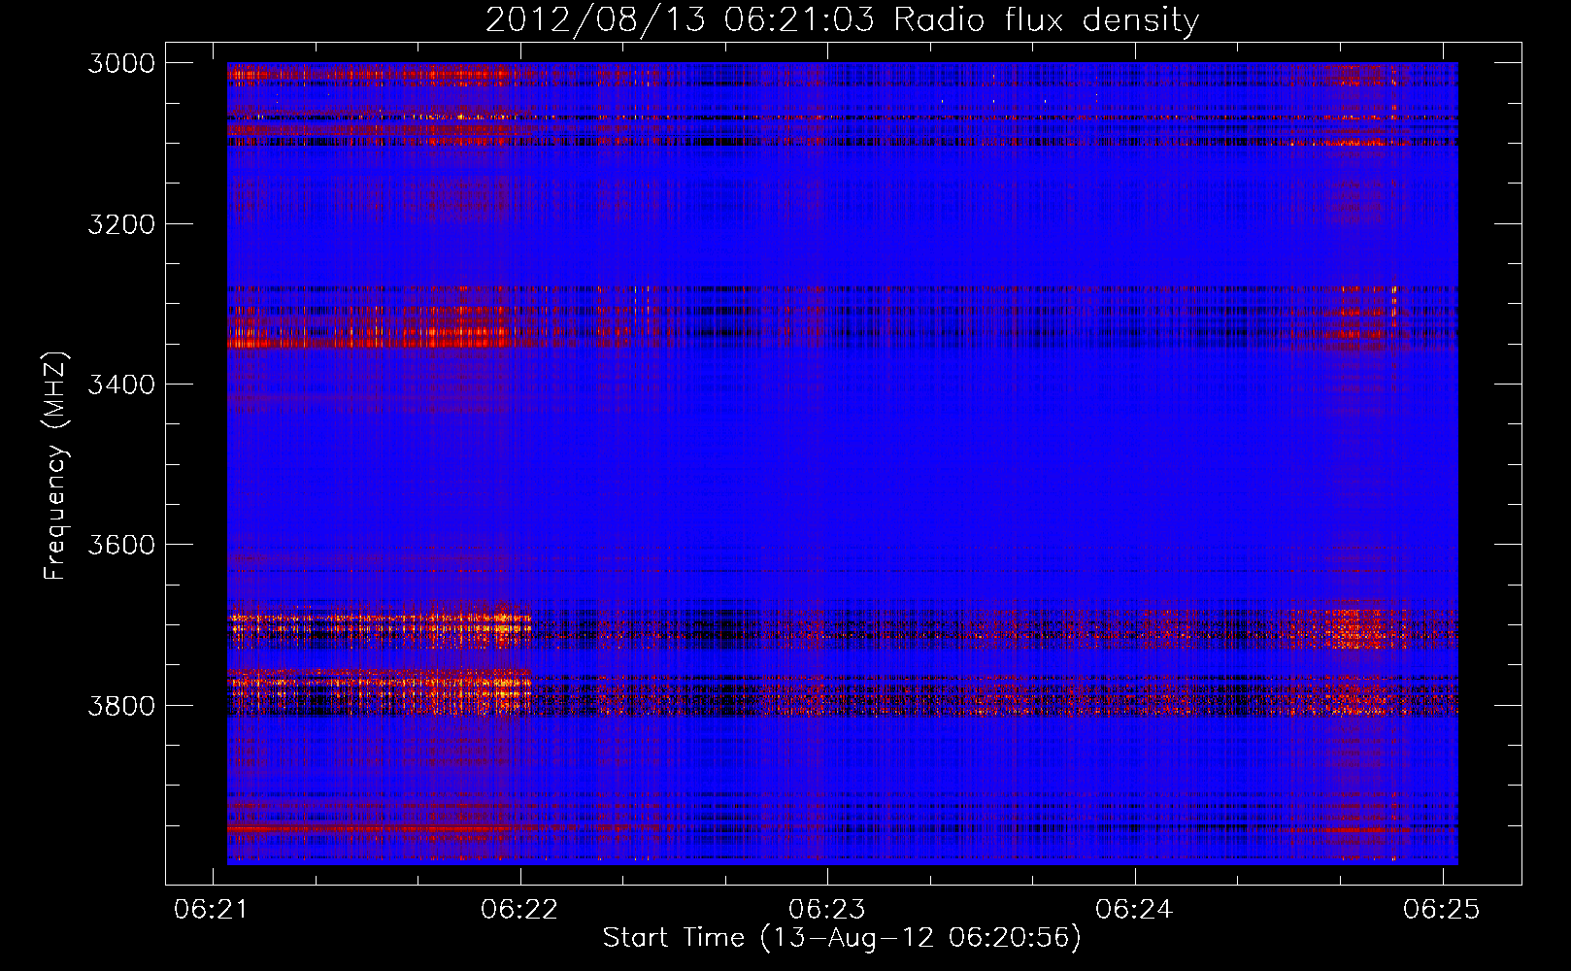1571x971 pixels.
Task: Click the '3000' frequency axis label
Action: [x=121, y=63]
